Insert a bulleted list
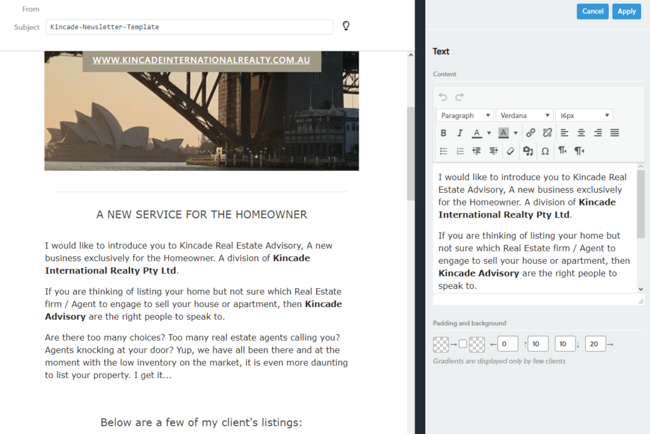The height and width of the screenshot is (434, 650). pos(444,151)
